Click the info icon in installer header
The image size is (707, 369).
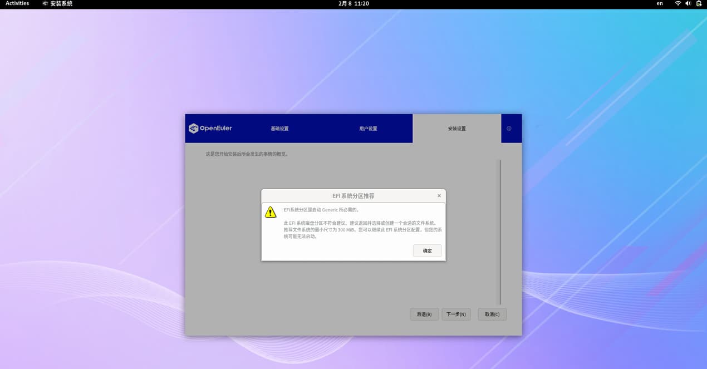[x=509, y=129]
